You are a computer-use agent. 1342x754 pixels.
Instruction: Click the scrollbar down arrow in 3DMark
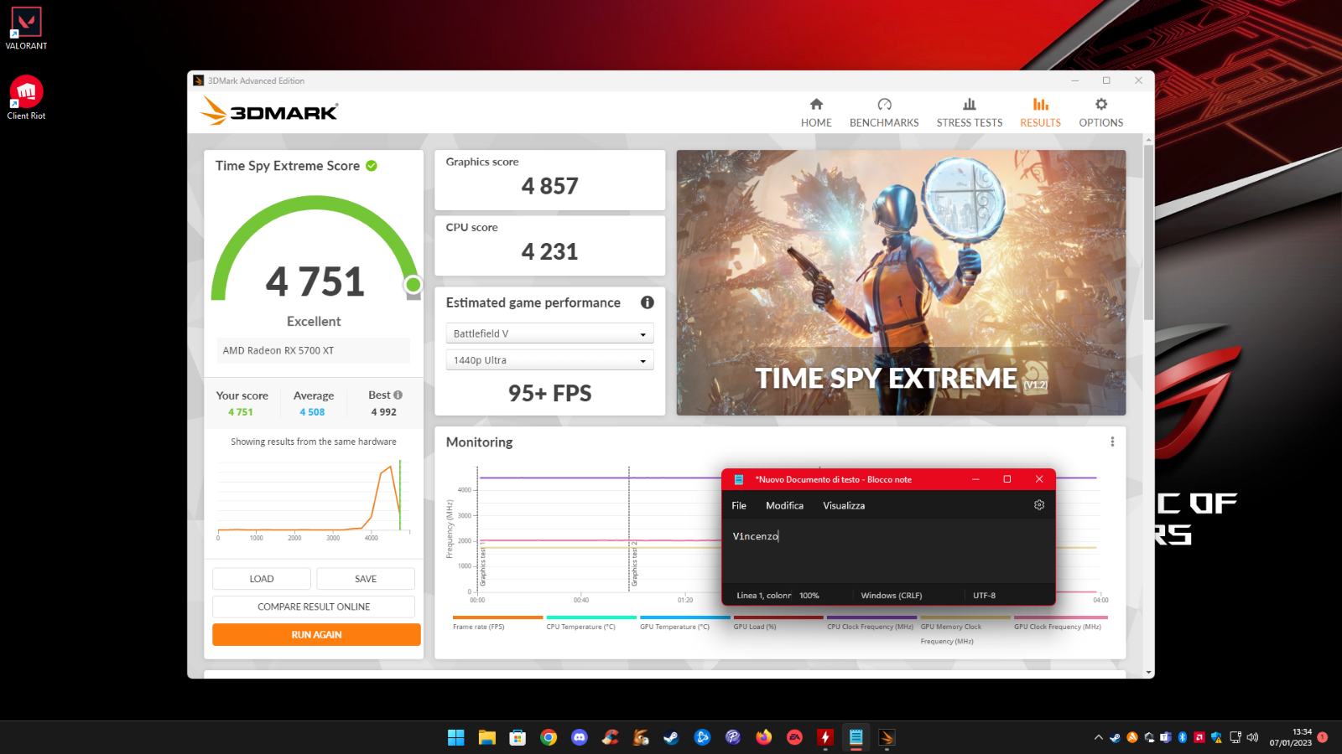point(1148,672)
